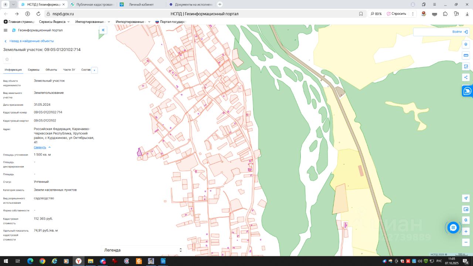Open Портал государственных bookmark
Image resolution: width=473 pixels, height=266 pixels.
pos(170,22)
